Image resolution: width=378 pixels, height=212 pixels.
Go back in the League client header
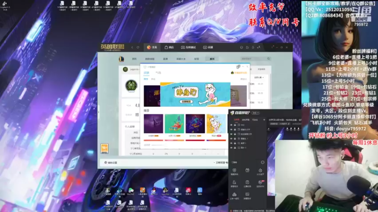132,48
